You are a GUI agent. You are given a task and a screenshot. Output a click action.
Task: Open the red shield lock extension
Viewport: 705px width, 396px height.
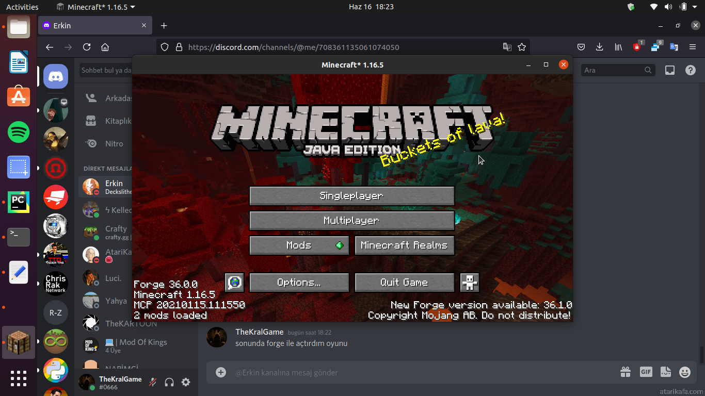click(x=637, y=47)
